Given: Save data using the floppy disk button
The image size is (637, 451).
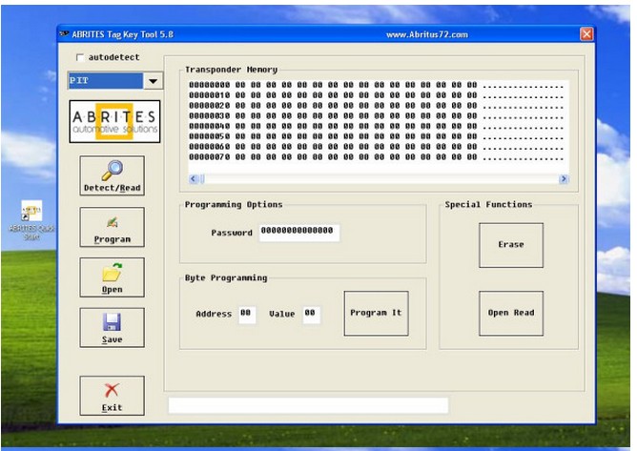Looking at the screenshot, I should (x=113, y=327).
